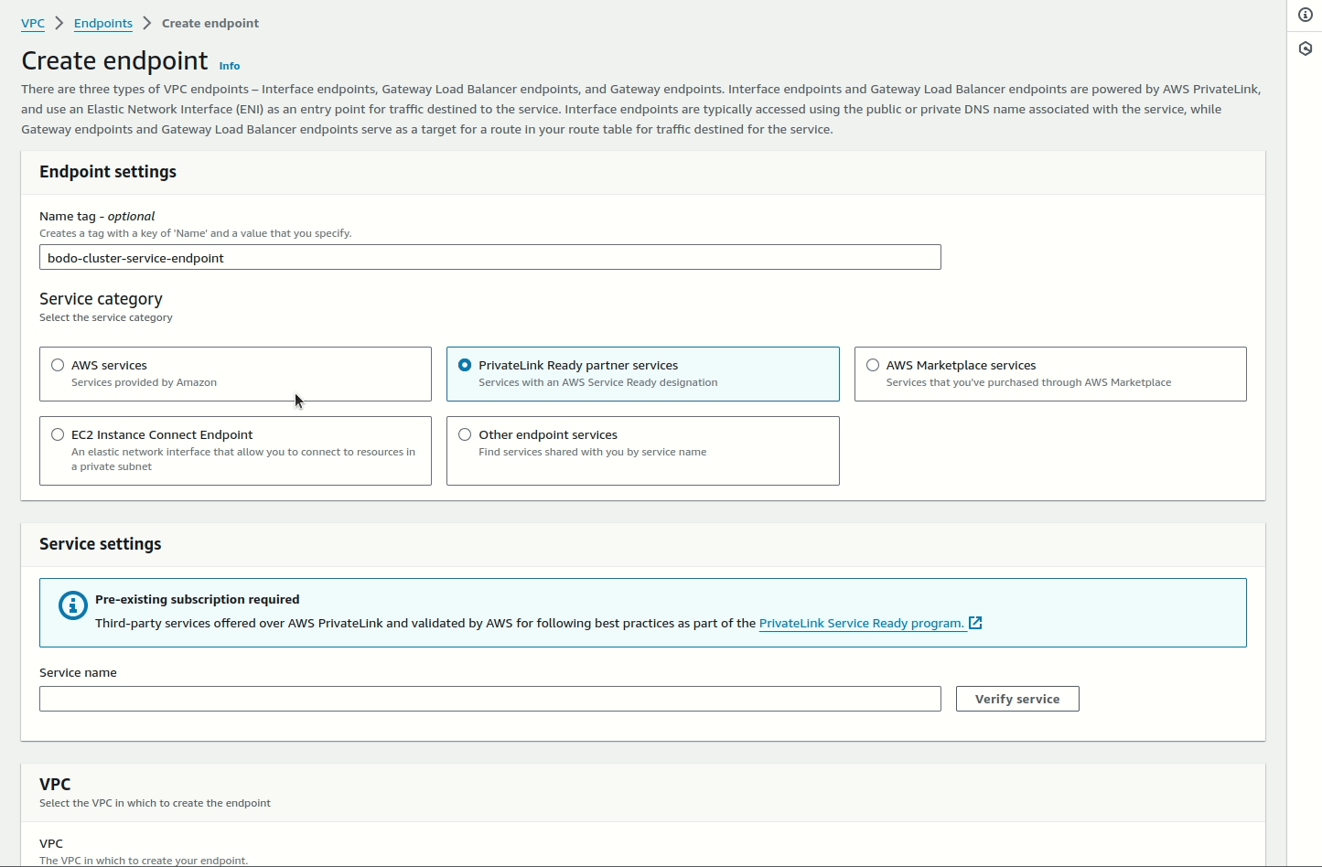1322x867 pixels.
Task: Select AWS Marketplace services category
Action: (872, 364)
